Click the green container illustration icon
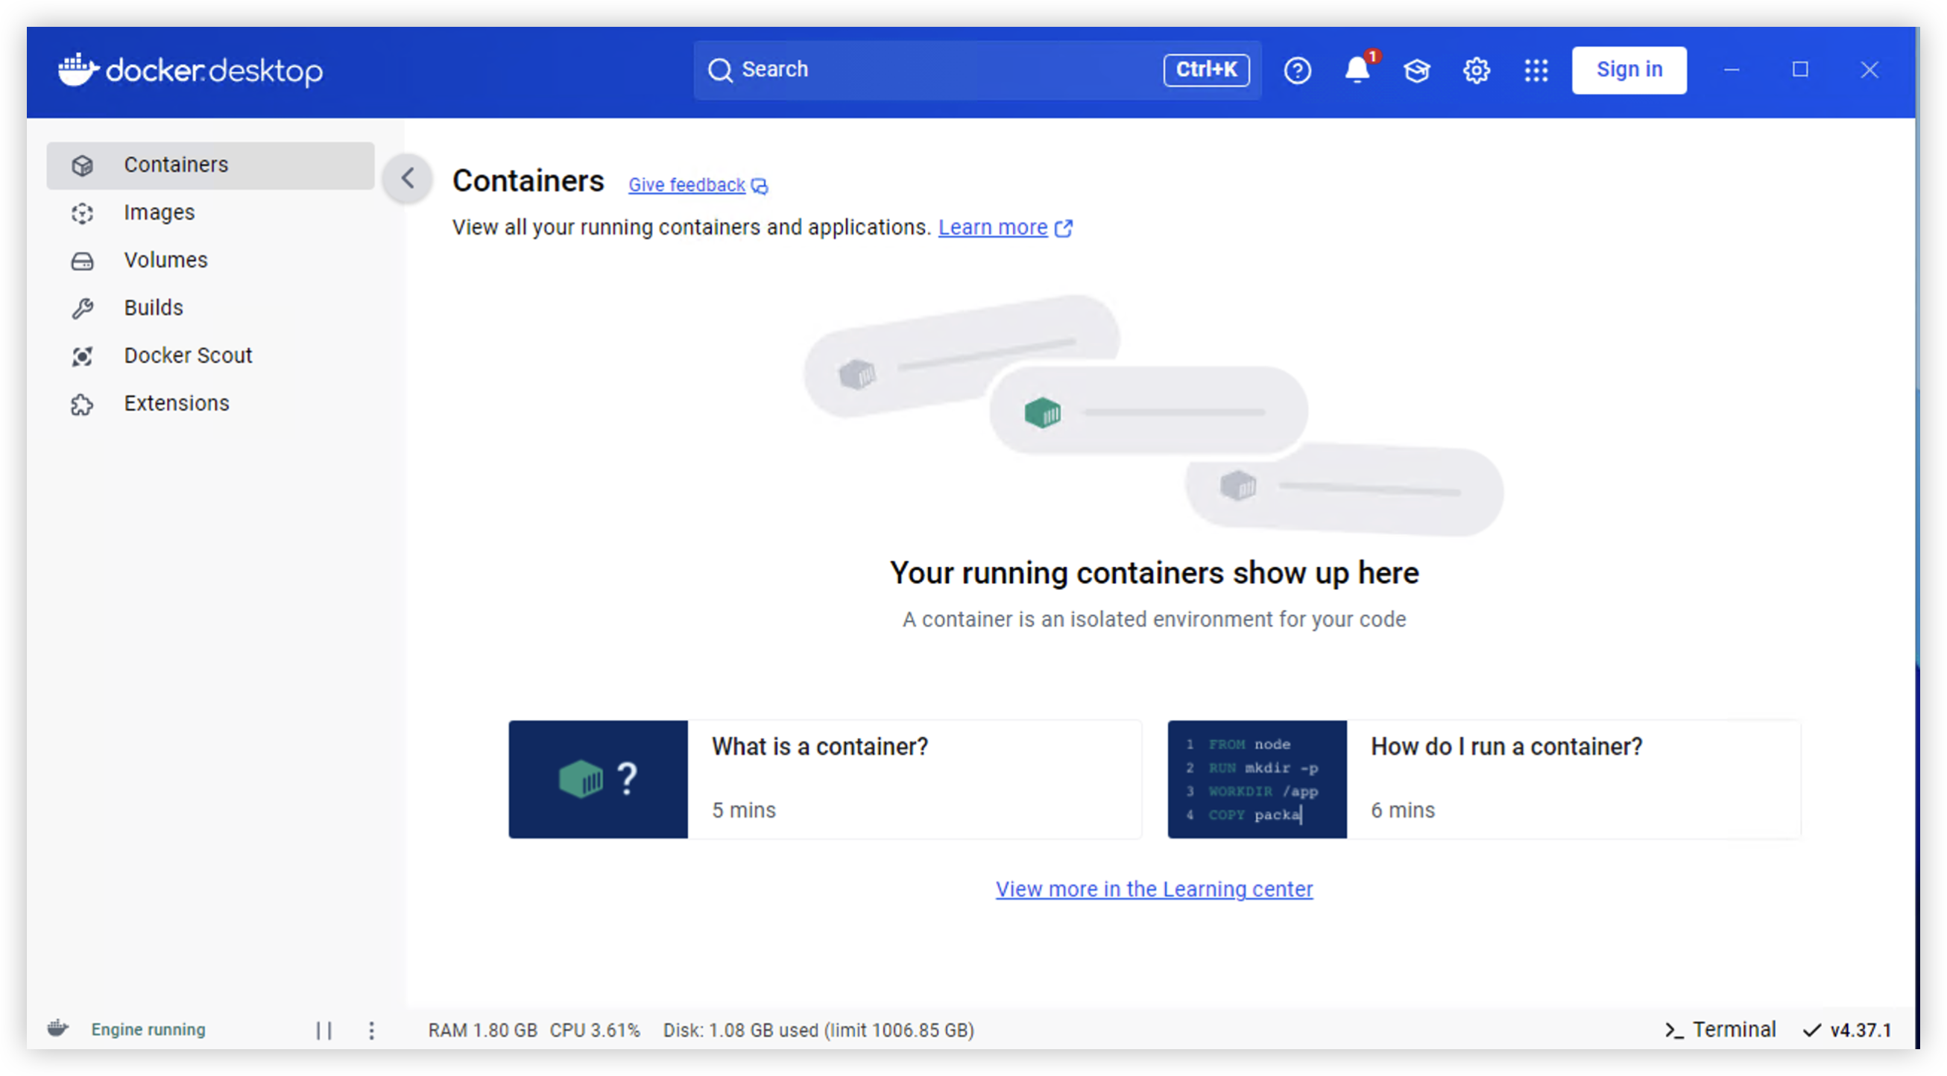This screenshot has width=1947, height=1076. (x=1042, y=413)
